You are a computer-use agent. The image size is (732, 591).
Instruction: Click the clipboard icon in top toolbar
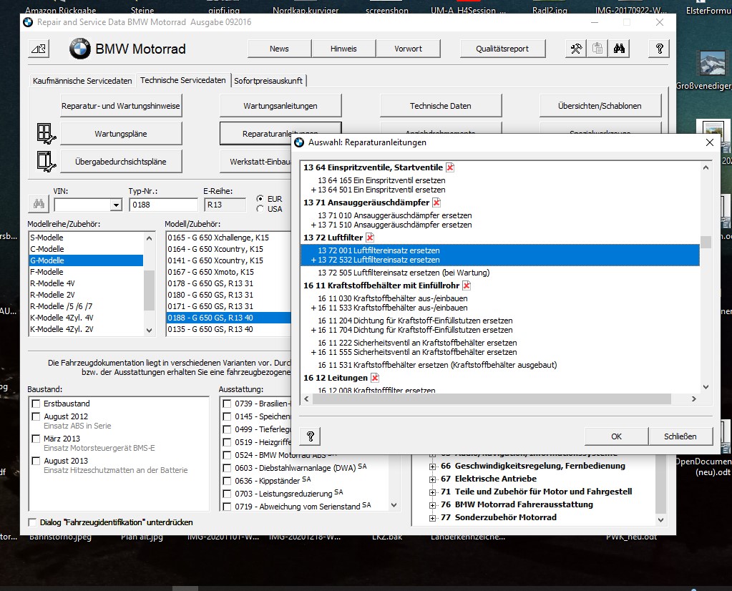click(597, 49)
